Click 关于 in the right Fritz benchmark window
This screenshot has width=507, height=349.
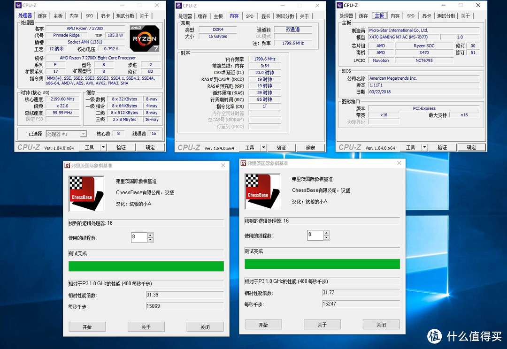(323, 325)
